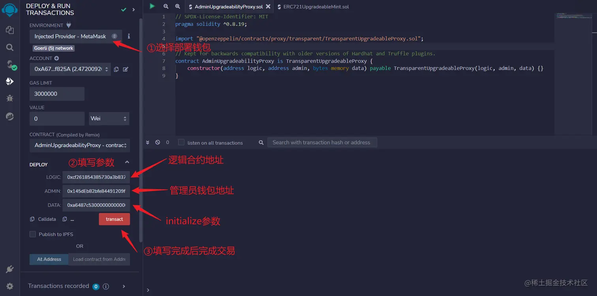Open the plugin icon below the debugger
597x296 pixels.
point(10,116)
